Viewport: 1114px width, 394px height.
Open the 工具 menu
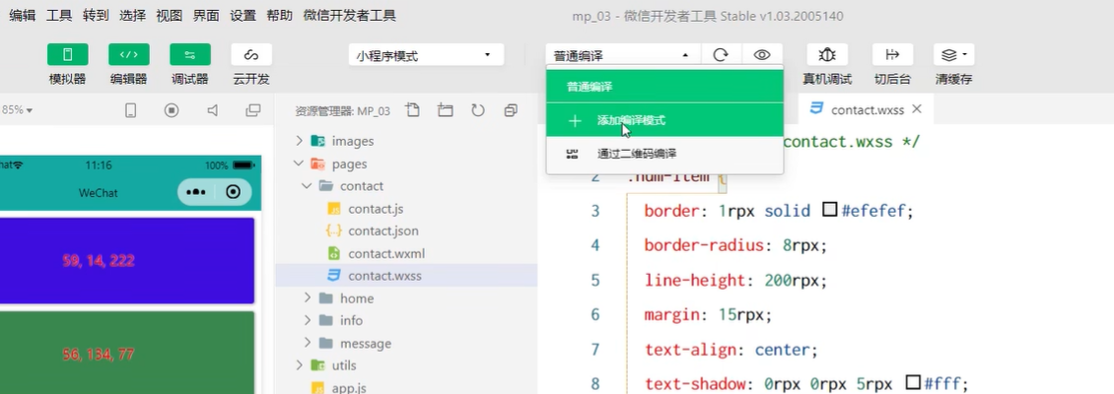(59, 15)
